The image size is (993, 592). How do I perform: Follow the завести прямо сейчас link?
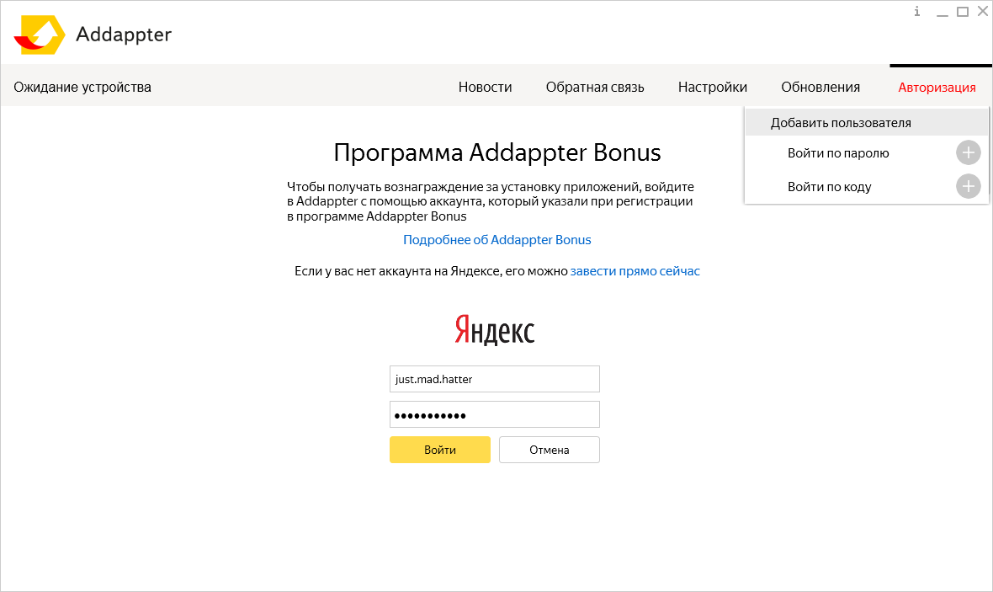pos(635,271)
